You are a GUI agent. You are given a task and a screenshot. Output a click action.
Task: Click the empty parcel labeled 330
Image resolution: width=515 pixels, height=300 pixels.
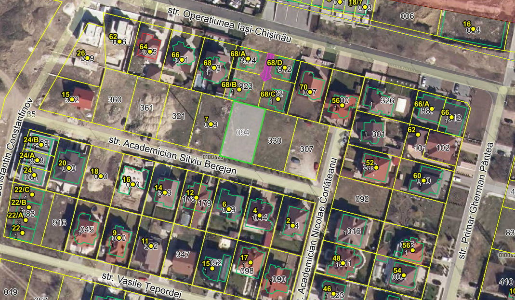point(275,141)
